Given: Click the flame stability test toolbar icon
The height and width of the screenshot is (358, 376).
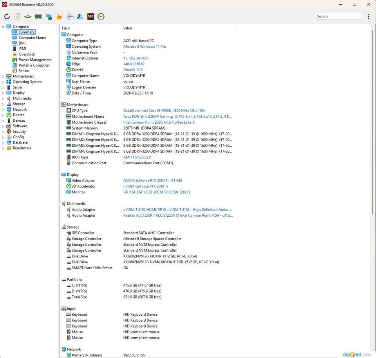Looking at the screenshot, I should point(60,16).
